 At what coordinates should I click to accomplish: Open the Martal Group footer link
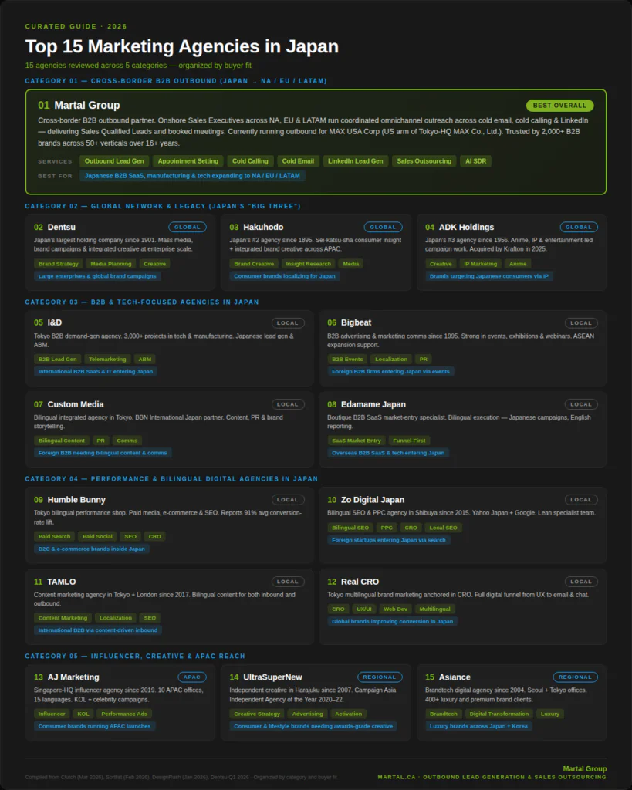point(585,769)
